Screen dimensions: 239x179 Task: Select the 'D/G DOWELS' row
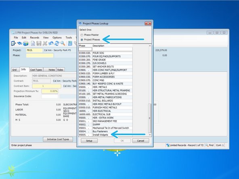pos(105,63)
